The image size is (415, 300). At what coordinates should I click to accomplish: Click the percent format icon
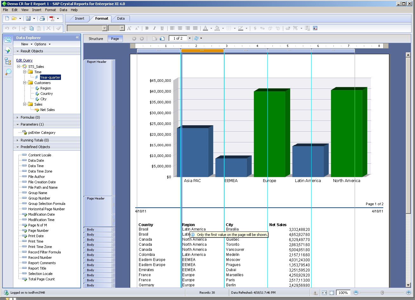(x=262, y=28)
